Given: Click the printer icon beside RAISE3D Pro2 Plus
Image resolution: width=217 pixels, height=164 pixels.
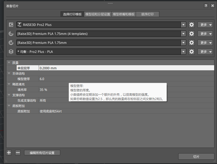Looking at the screenshot, I should [11, 25].
